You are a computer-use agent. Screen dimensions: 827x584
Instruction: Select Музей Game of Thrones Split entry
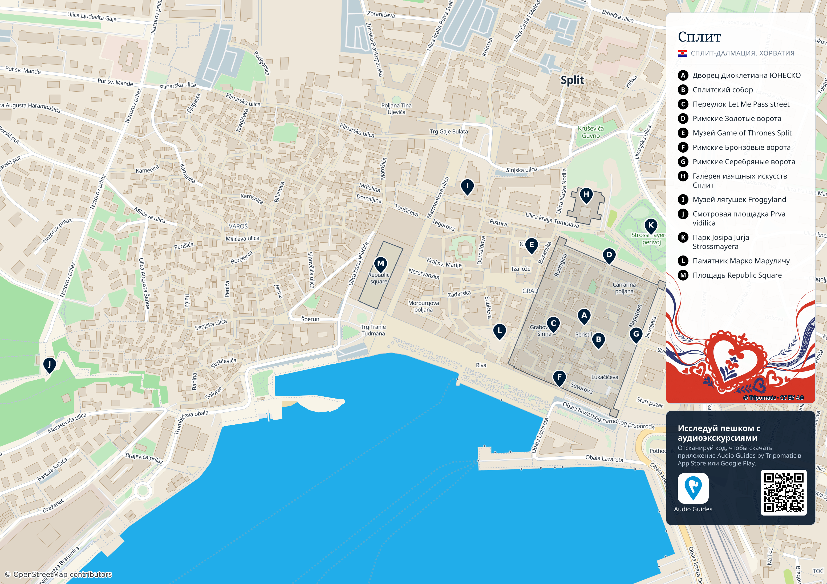coord(742,133)
